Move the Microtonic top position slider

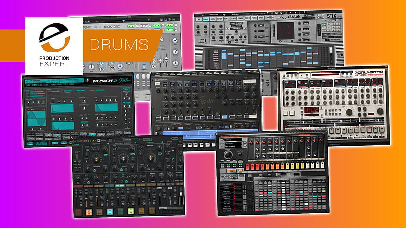124,21
